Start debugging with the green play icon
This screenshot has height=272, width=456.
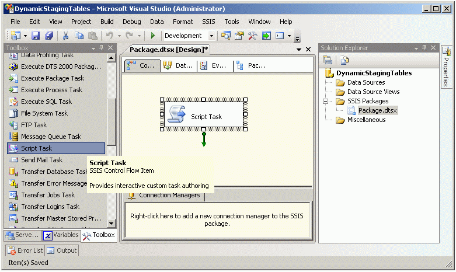(152, 36)
